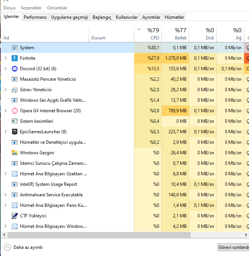Open the Seçenekler menu
The width and height of the screenshot is (249, 256).
coord(31,8)
